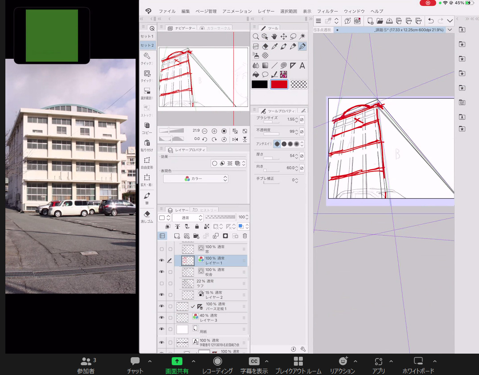Open the フィルター menu
Viewport: 479px width, 375px height.
pos(327,11)
